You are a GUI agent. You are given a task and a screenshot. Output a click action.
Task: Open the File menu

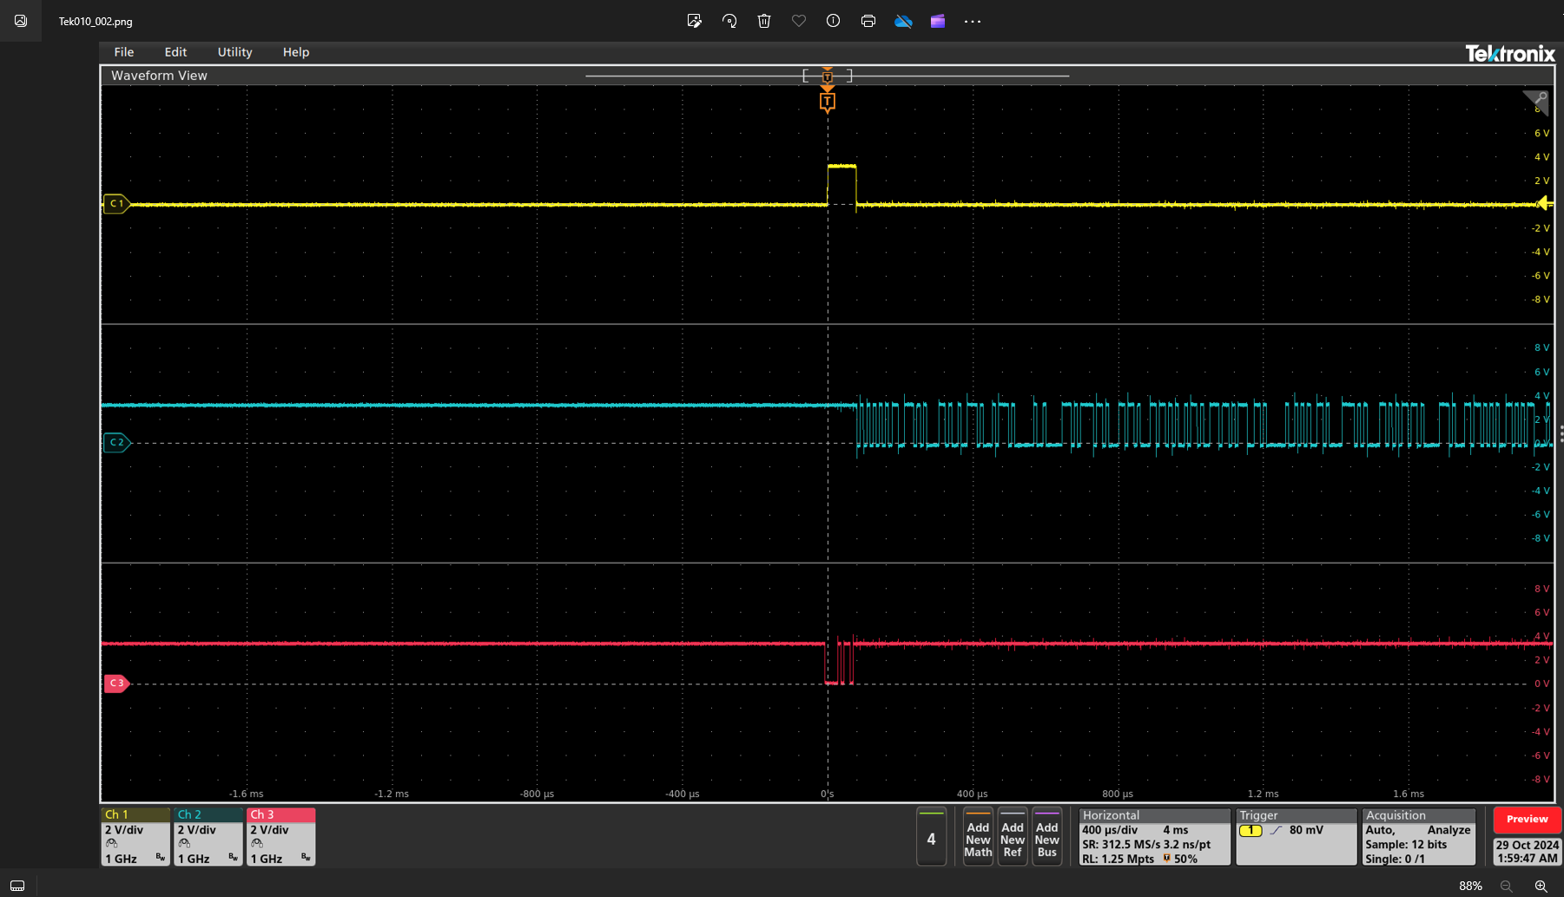pos(123,51)
